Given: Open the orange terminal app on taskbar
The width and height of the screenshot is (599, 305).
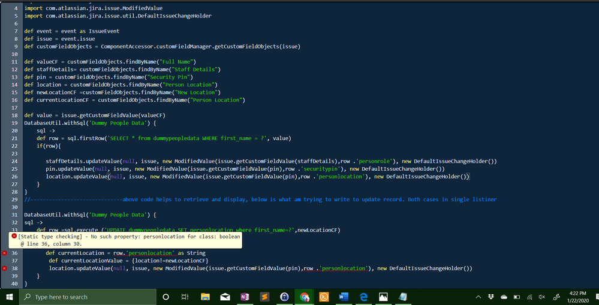Looking at the screenshot, I should tap(324, 297).
